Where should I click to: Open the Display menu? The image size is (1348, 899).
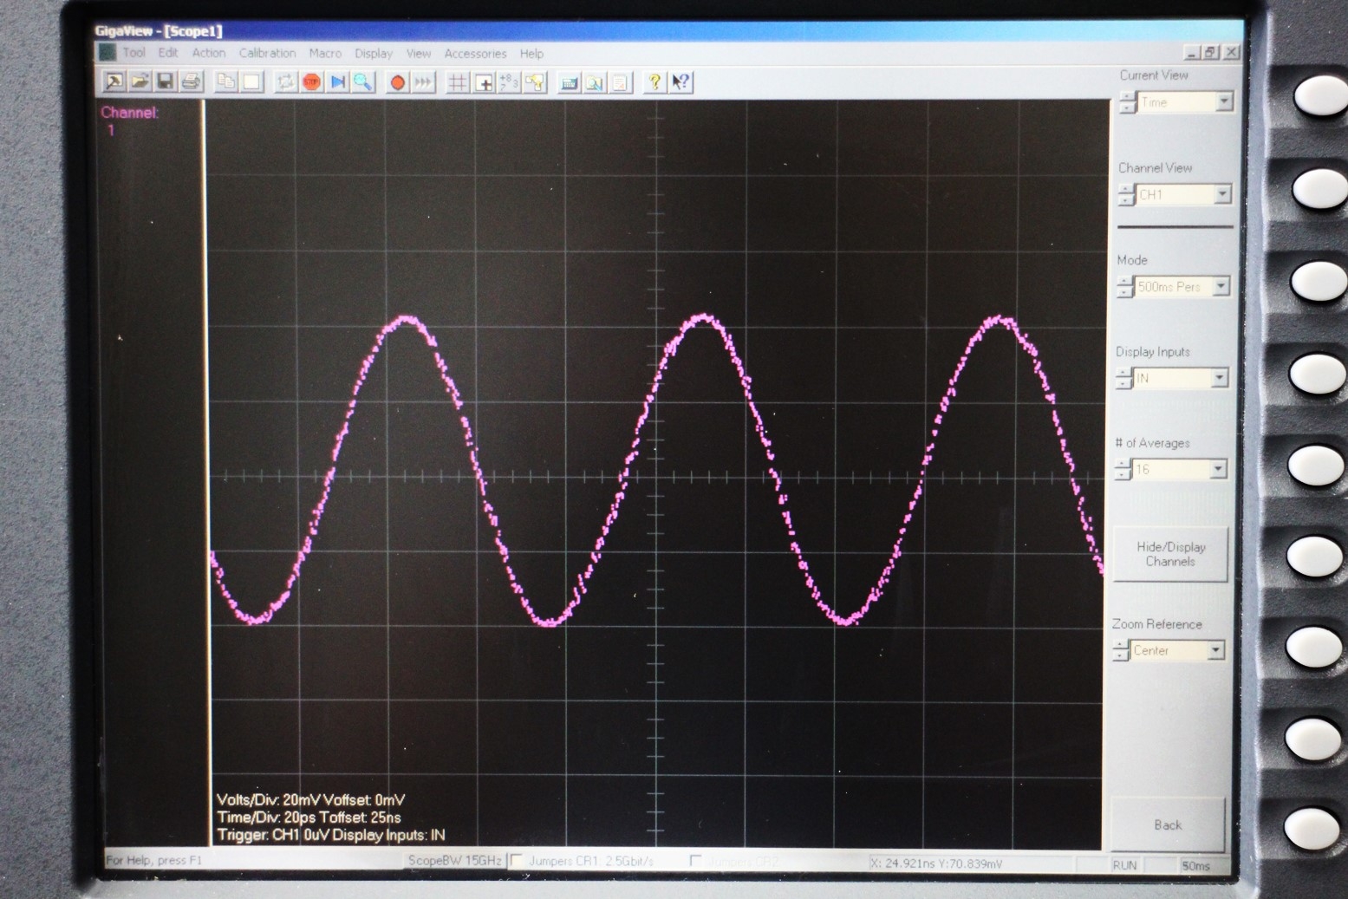coord(374,54)
